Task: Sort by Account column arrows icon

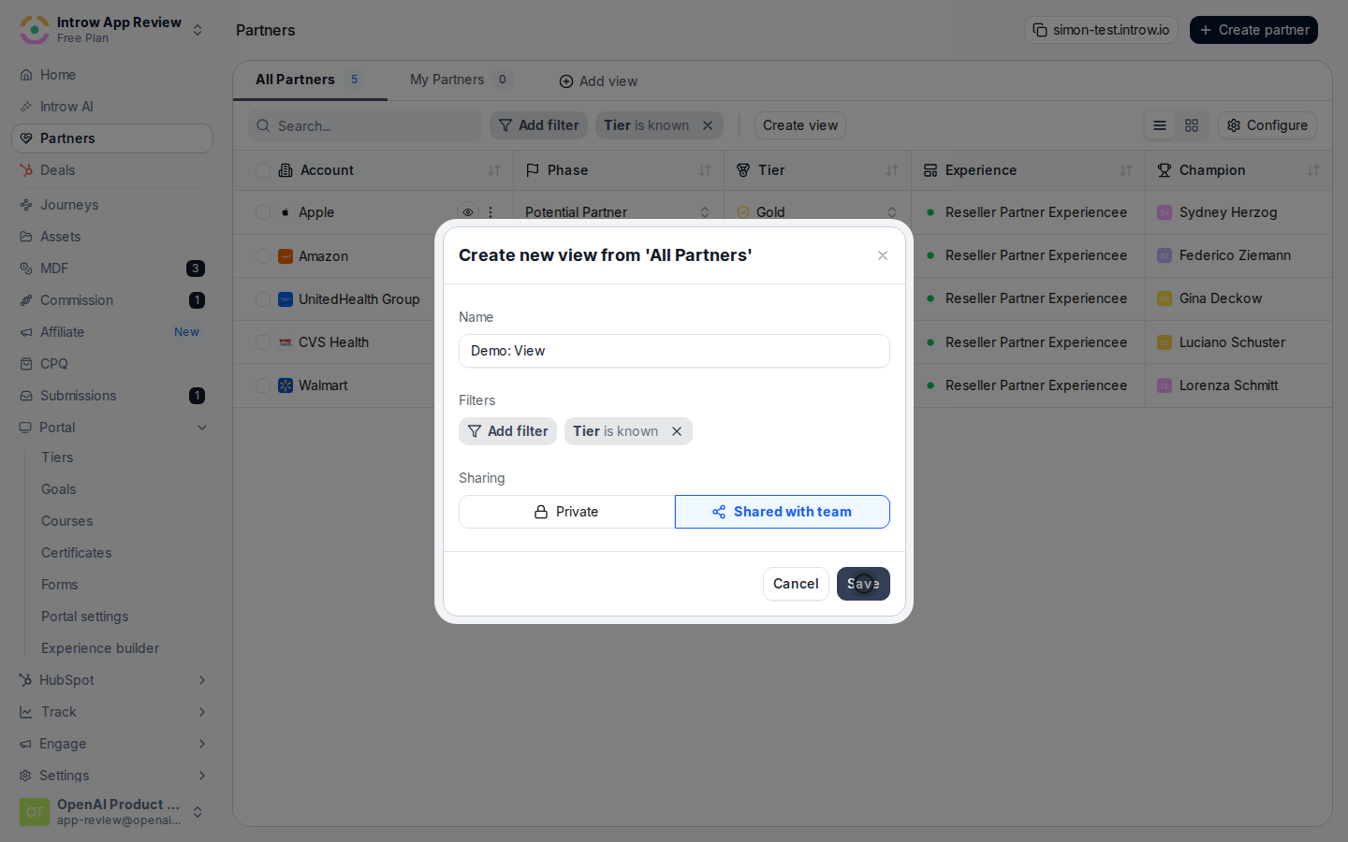Action: pyautogui.click(x=494, y=170)
